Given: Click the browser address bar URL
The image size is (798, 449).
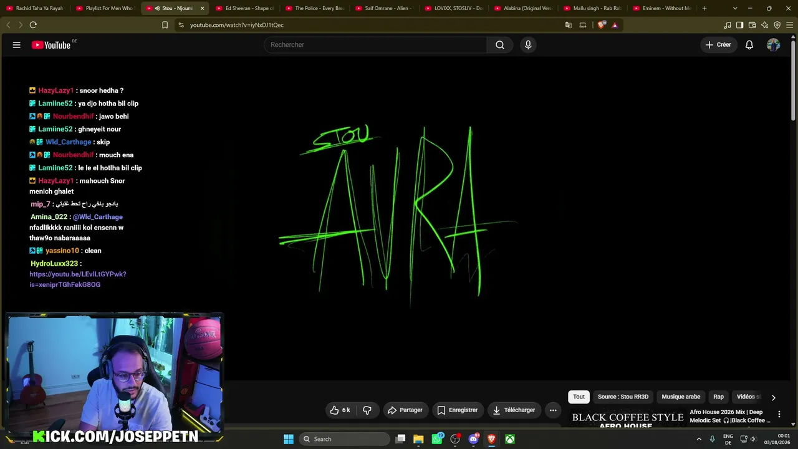Looking at the screenshot, I should click(237, 25).
